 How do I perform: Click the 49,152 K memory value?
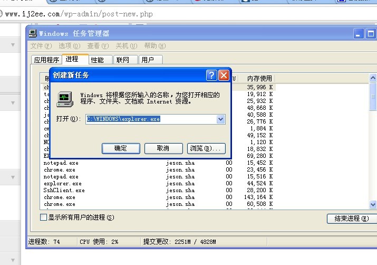click(259, 135)
